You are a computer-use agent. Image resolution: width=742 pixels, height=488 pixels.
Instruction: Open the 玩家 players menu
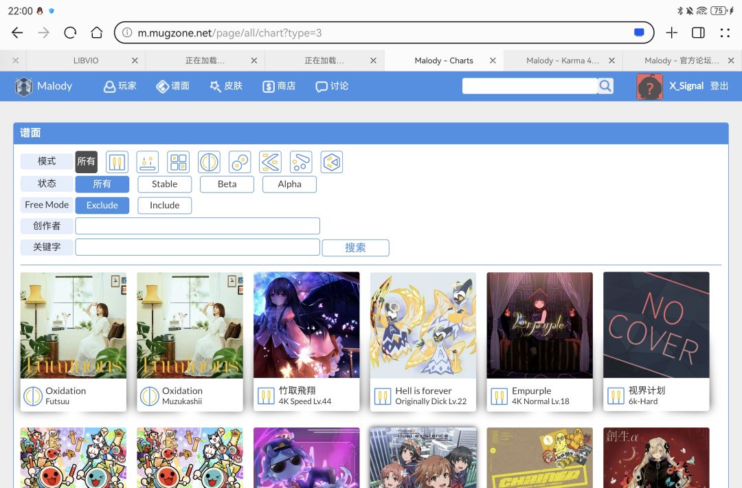pos(120,86)
